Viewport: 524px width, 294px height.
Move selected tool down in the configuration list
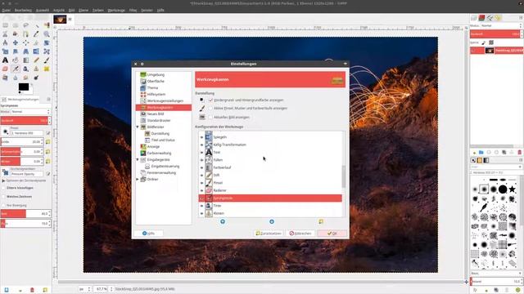(x=272, y=221)
